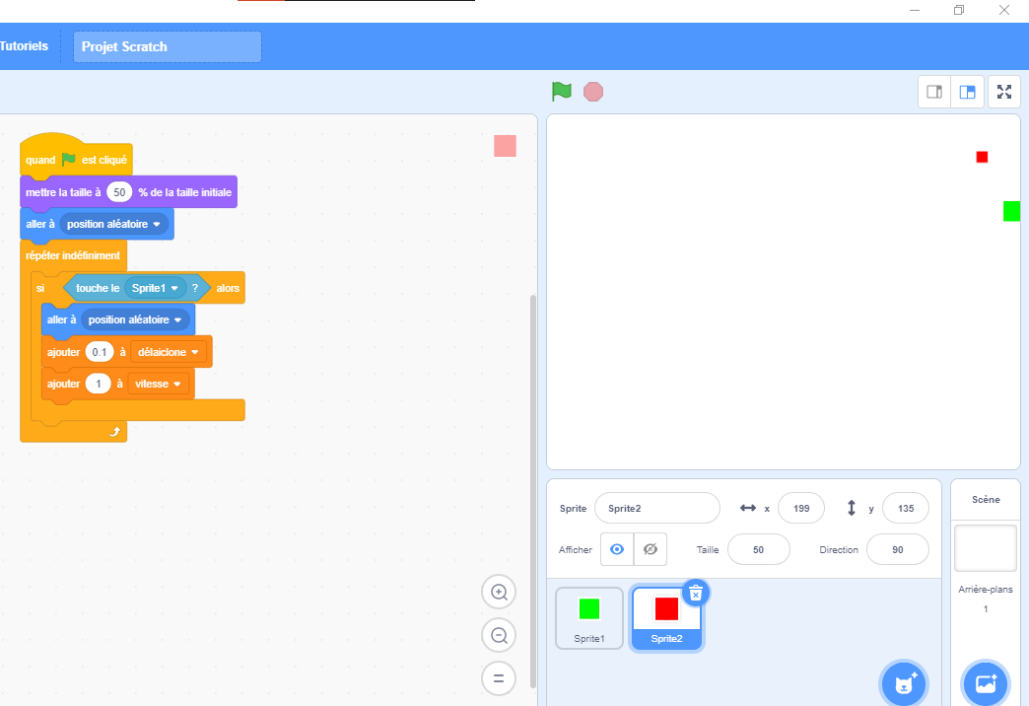Reset workspace zoom with equals icon
This screenshot has height=706, width=1029.
click(x=499, y=678)
